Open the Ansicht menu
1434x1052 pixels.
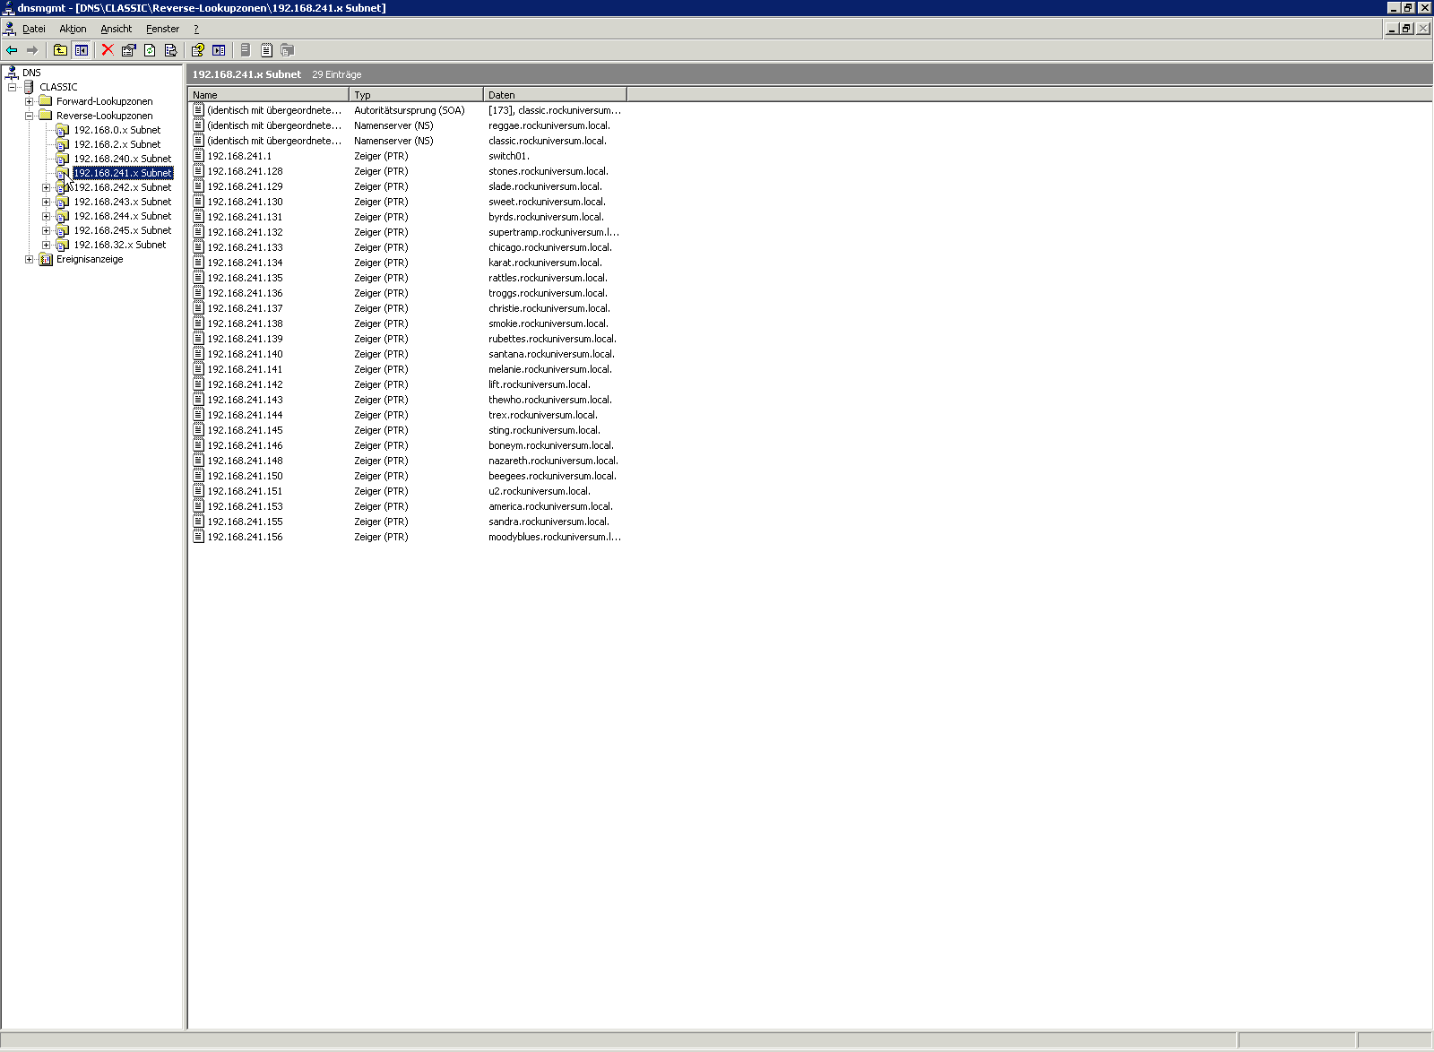pos(117,29)
